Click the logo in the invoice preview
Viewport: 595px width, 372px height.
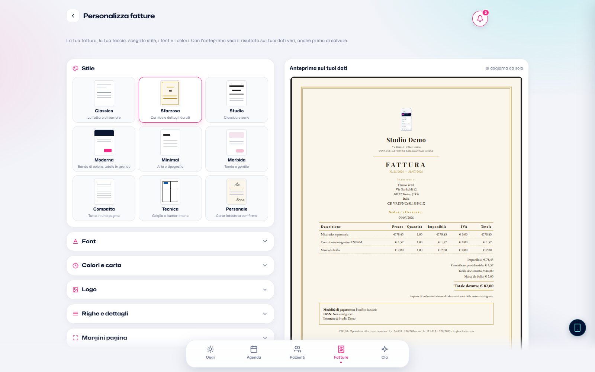406,119
